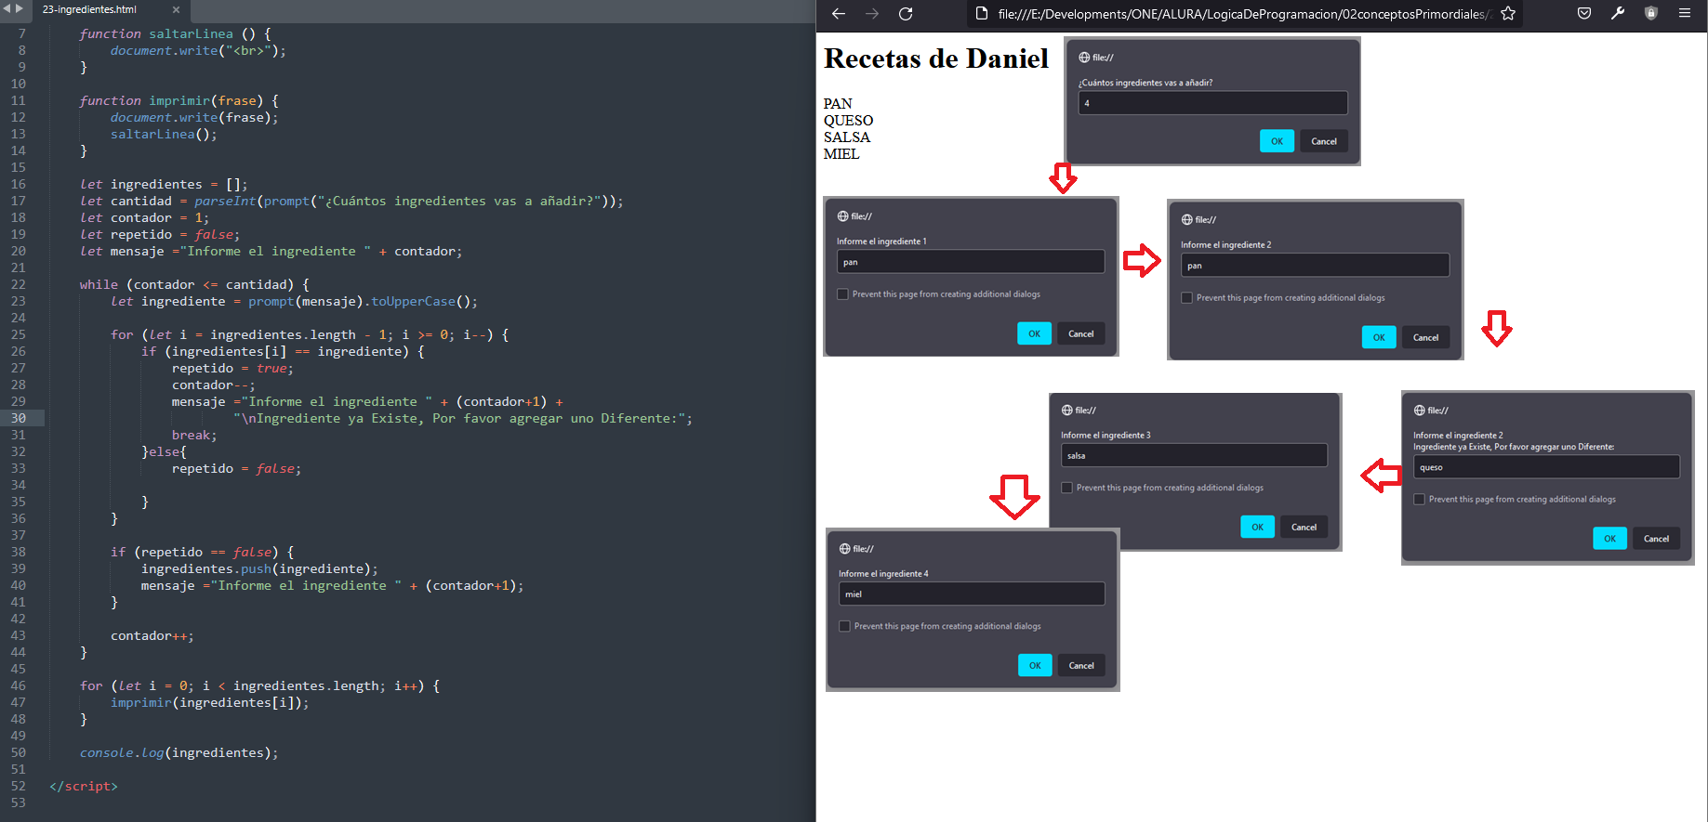Click the 'Recetas de Daniel' page heading

(935, 59)
